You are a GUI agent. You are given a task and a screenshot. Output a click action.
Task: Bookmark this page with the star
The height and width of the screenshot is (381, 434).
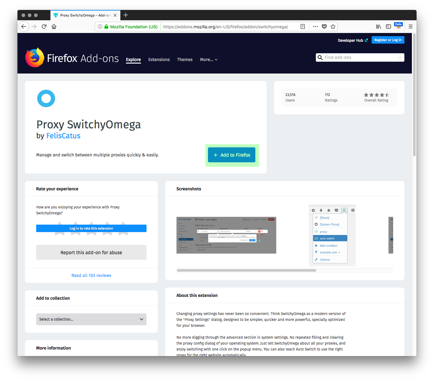coord(333,26)
